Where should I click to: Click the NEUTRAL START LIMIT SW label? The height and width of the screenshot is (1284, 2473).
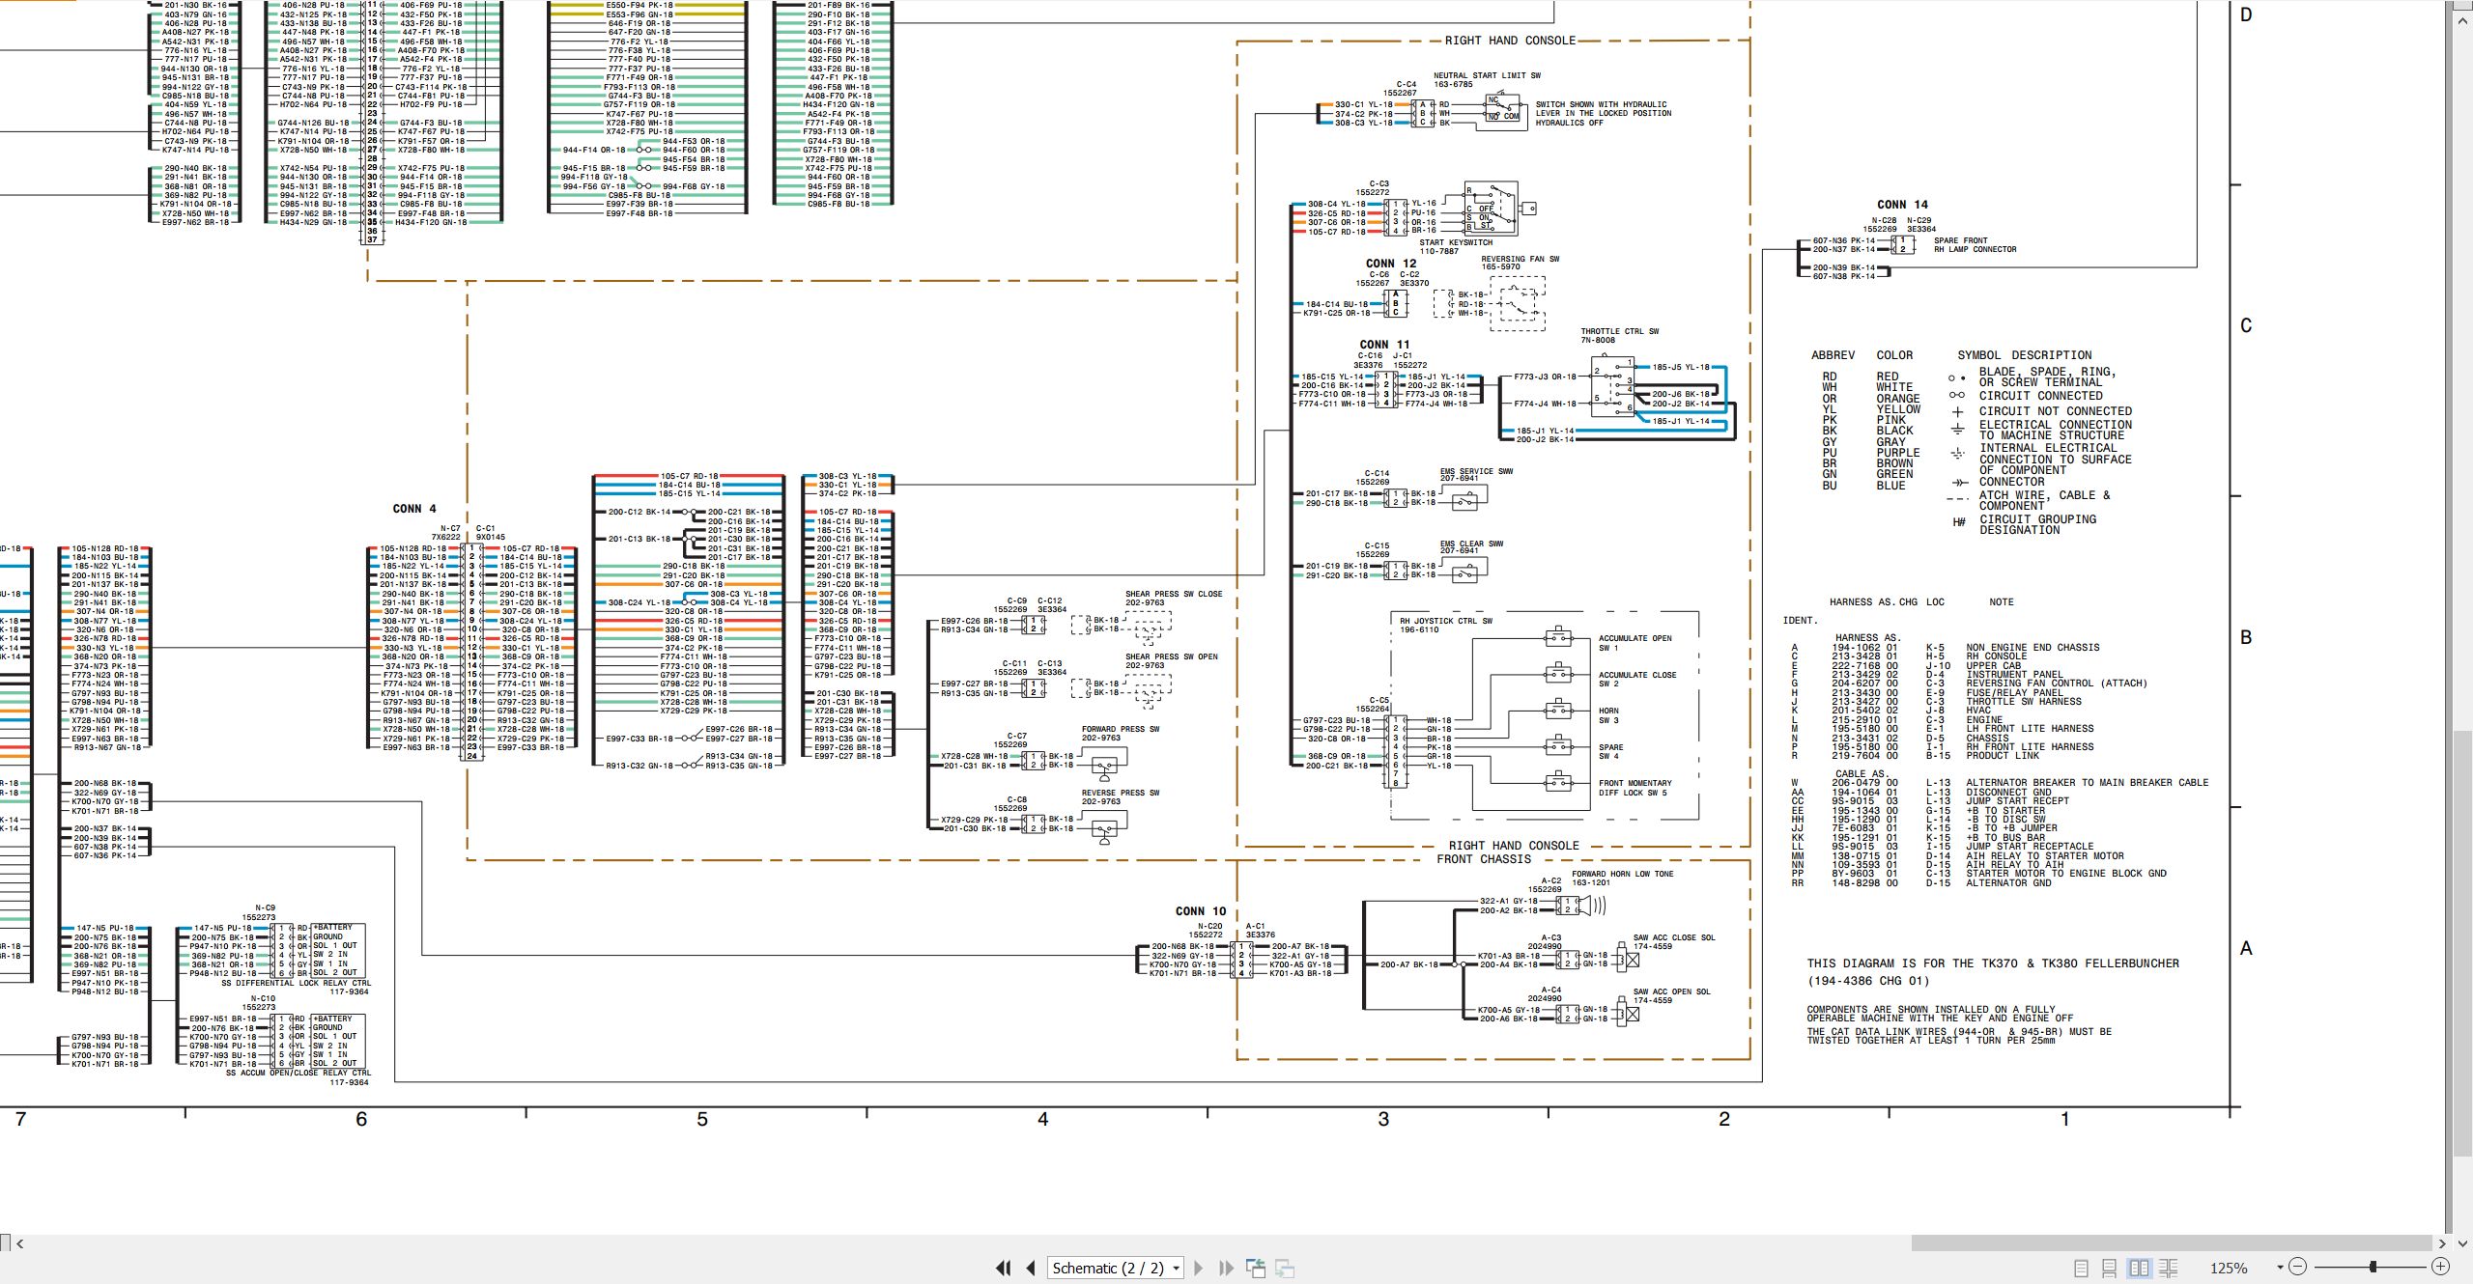coord(1487,75)
